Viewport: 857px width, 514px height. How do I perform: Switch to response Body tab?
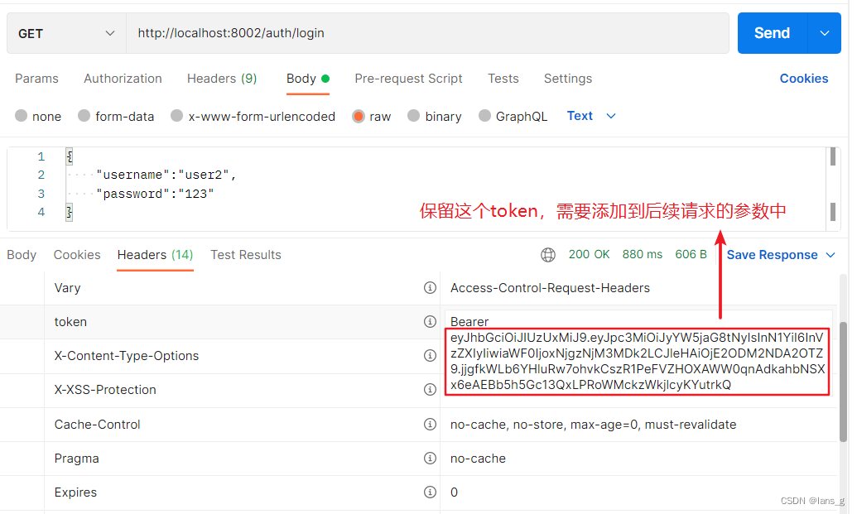(22, 255)
